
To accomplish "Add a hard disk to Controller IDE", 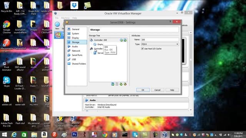I will (125, 40).
